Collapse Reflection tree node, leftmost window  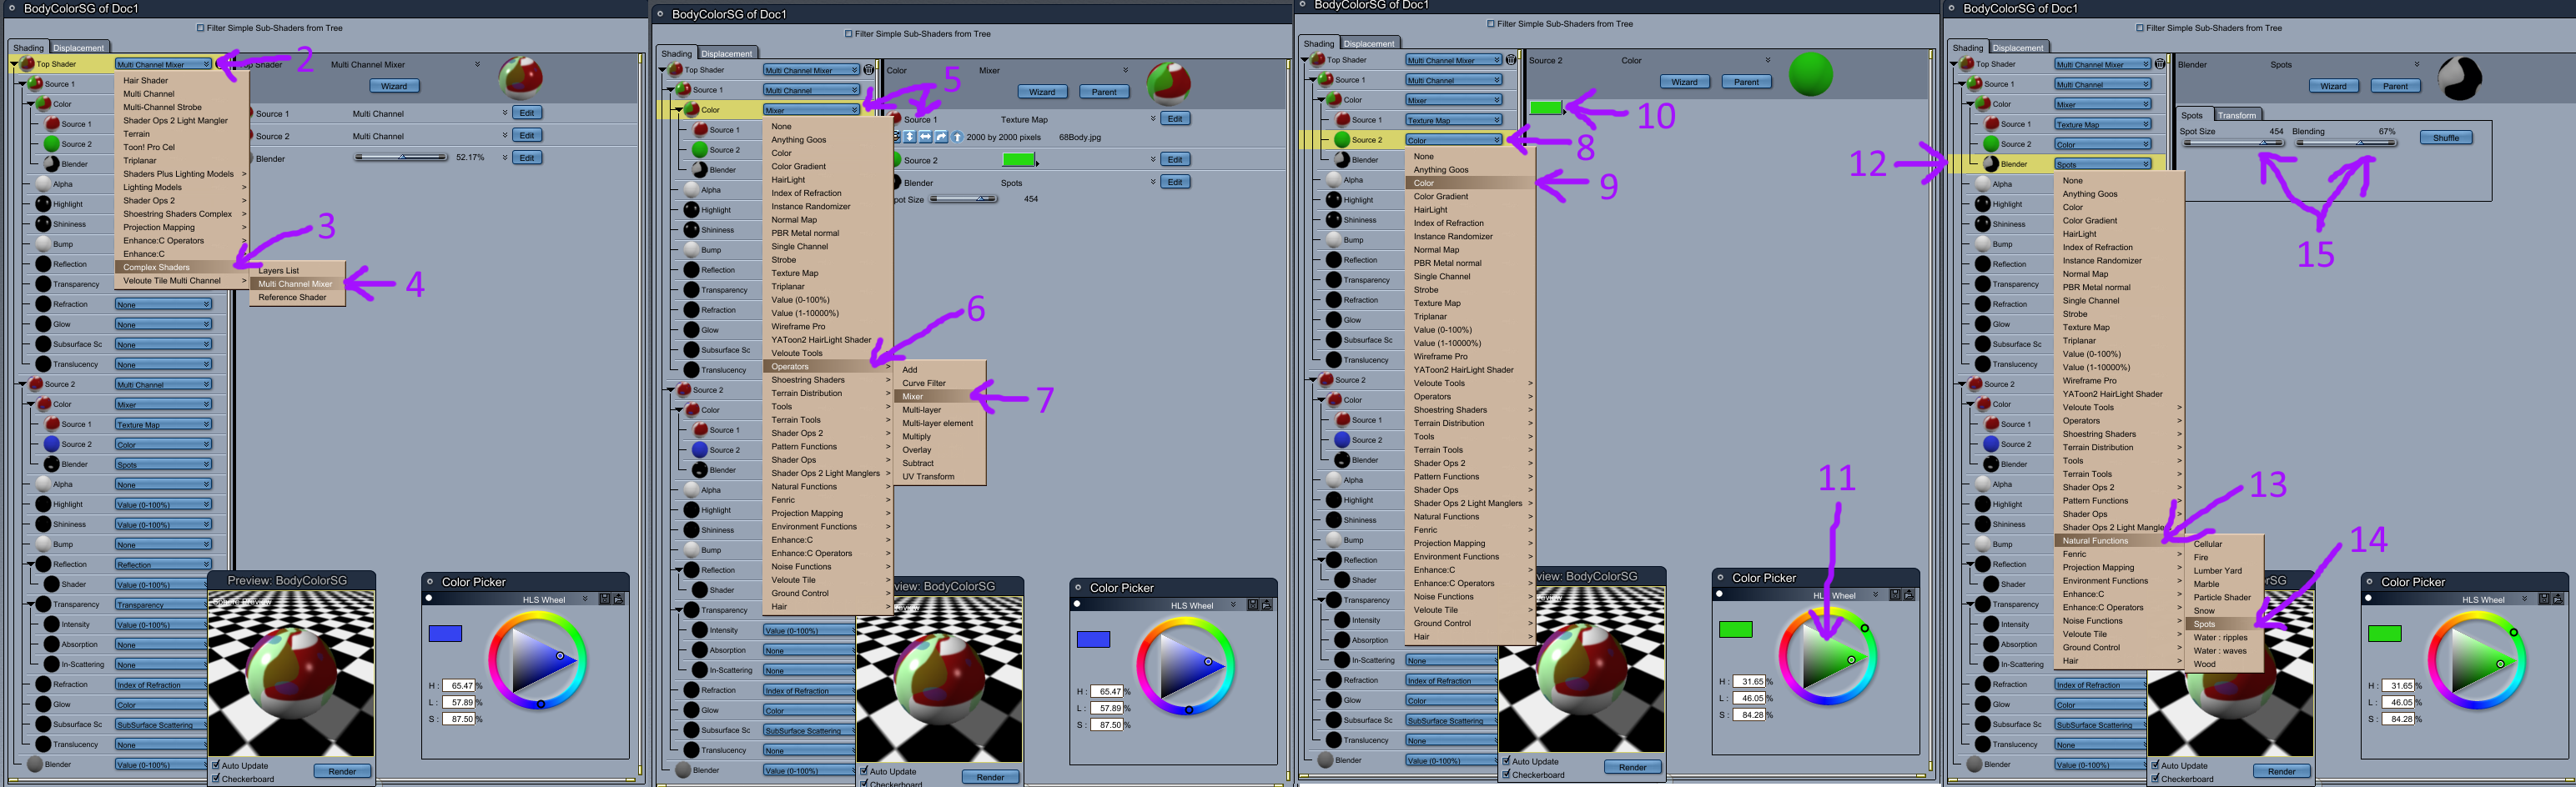click(x=30, y=564)
